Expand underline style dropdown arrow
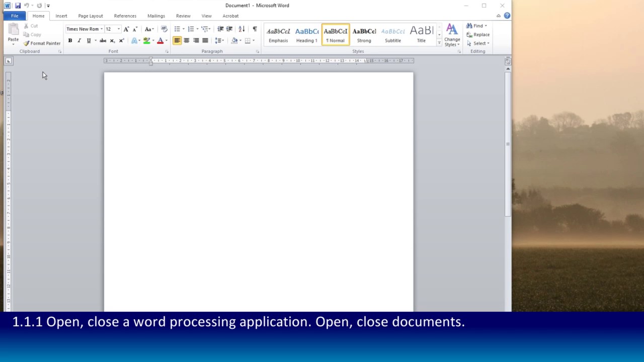The width and height of the screenshot is (644, 362). (x=95, y=41)
